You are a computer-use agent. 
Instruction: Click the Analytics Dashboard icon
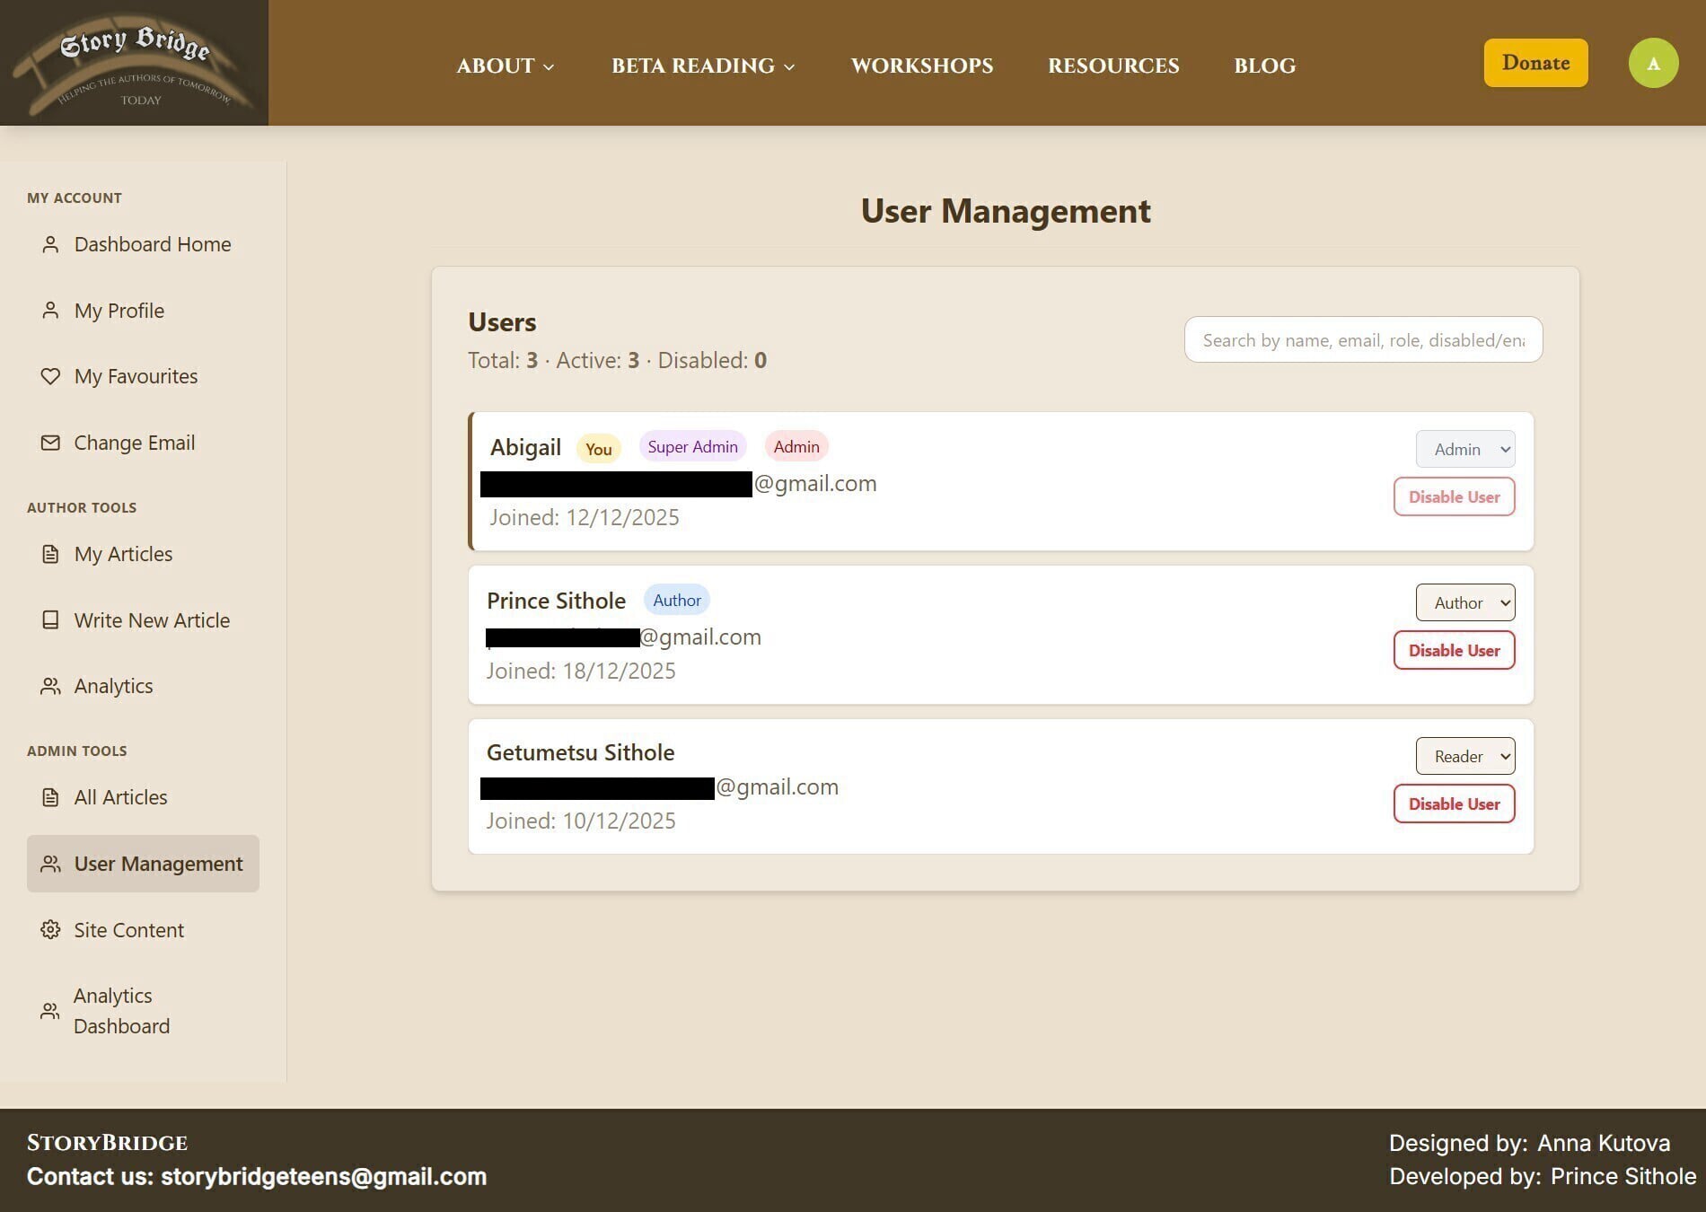click(49, 1010)
